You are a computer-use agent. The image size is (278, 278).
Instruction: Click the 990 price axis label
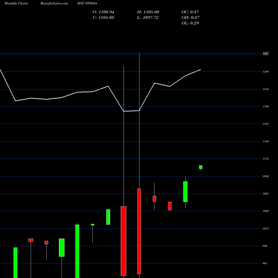click(265, 246)
